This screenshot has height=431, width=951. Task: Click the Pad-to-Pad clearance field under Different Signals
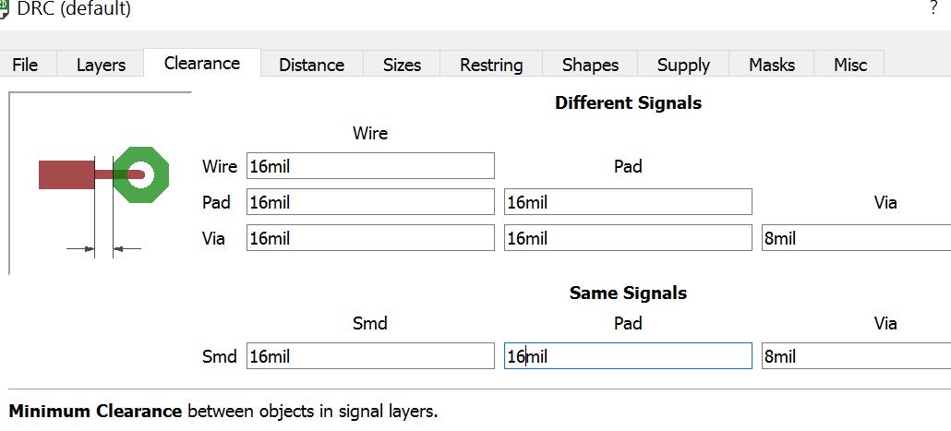pos(628,202)
